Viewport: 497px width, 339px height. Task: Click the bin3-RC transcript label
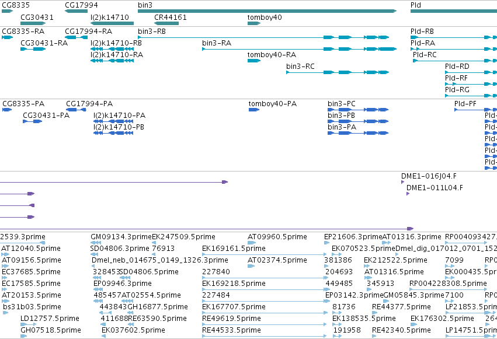[x=301, y=67]
